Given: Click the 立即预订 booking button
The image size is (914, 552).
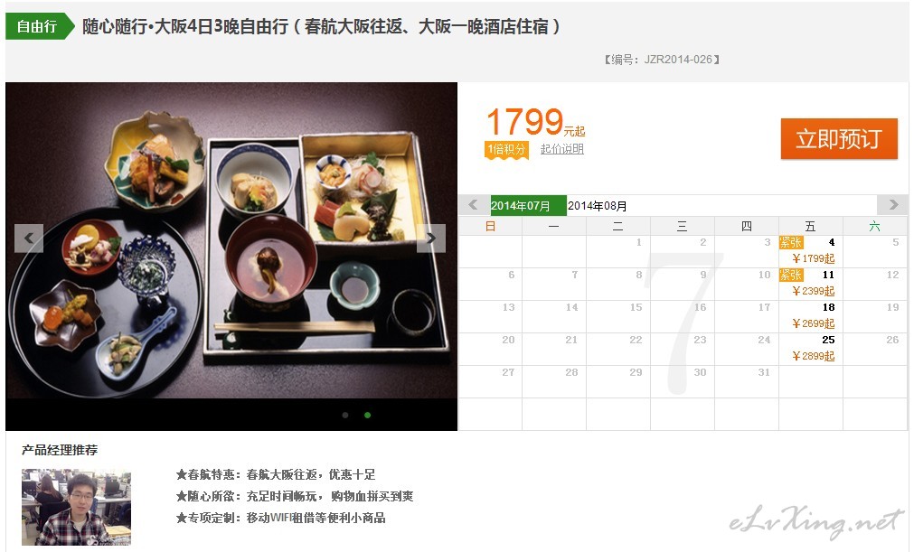Looking at the screenshot, I should click(839, 138).
